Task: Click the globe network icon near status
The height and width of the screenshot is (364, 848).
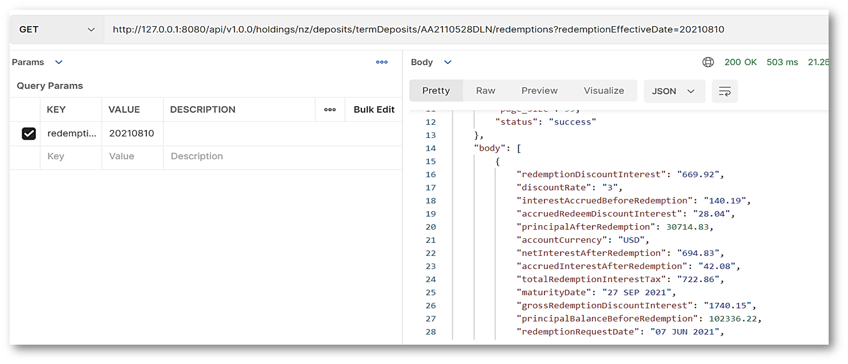Action: [708, 62]
